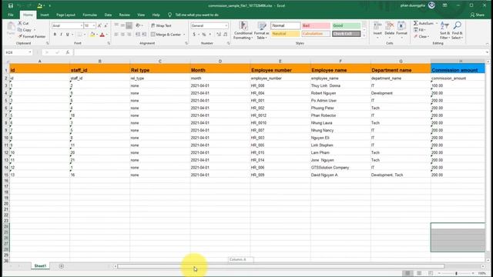Increase font size with the larger A icon
Image resolution: width=493 pixels, height=277 pixels.
coord(99,25)
